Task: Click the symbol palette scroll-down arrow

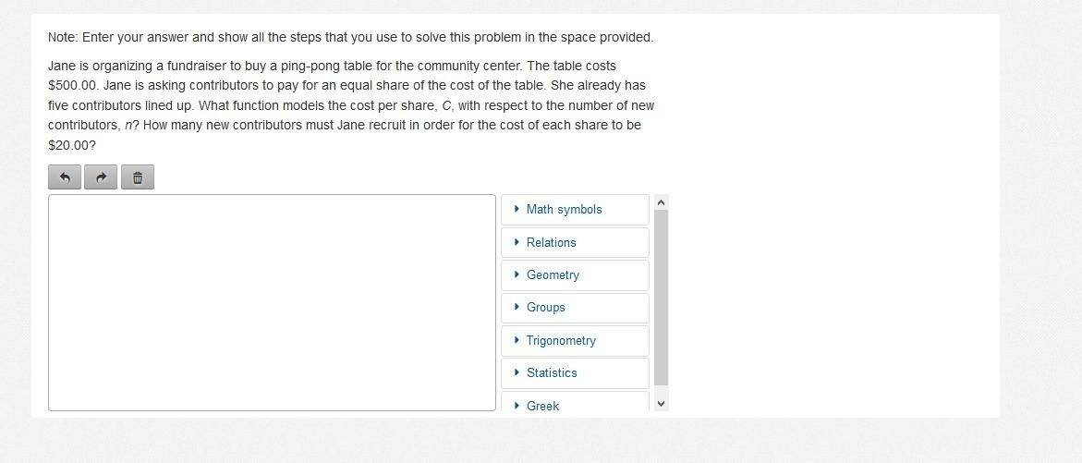Action: click(661, 404)
